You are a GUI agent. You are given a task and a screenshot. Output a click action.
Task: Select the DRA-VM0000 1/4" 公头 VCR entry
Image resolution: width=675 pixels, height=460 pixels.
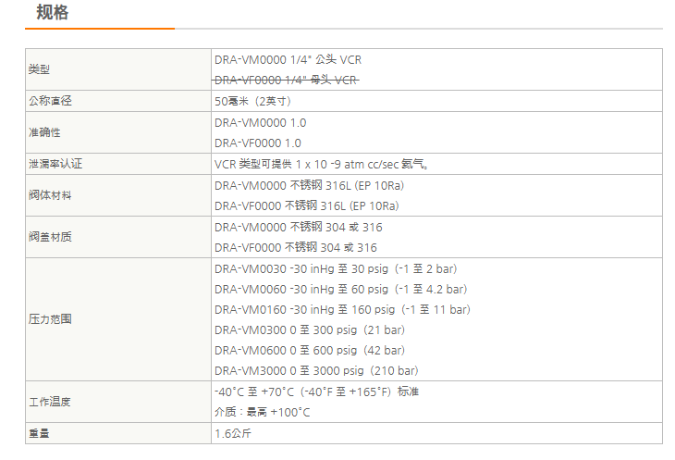pos(288,60)
